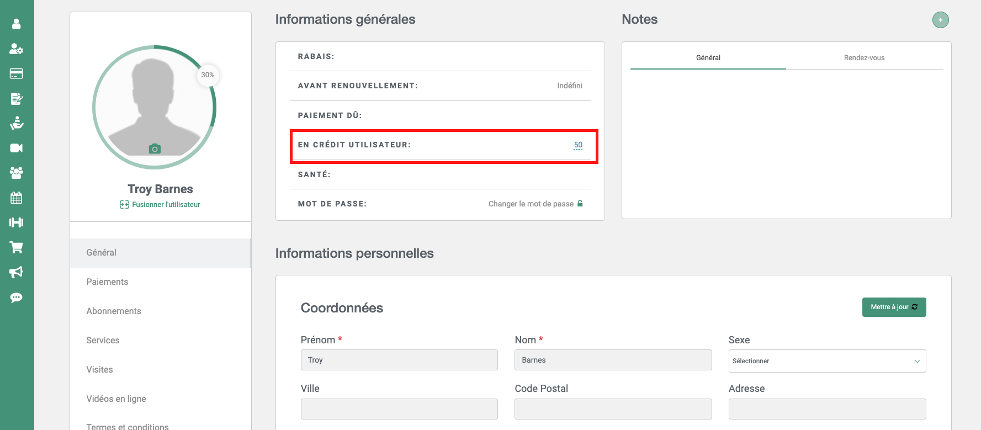This screenshot has height=430, width=981.
Task: Select the Paiements menu item
Action: tap(107, 282)
